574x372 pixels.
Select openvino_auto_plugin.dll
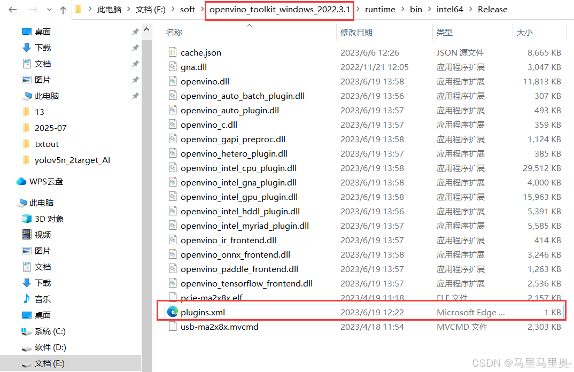229,110
